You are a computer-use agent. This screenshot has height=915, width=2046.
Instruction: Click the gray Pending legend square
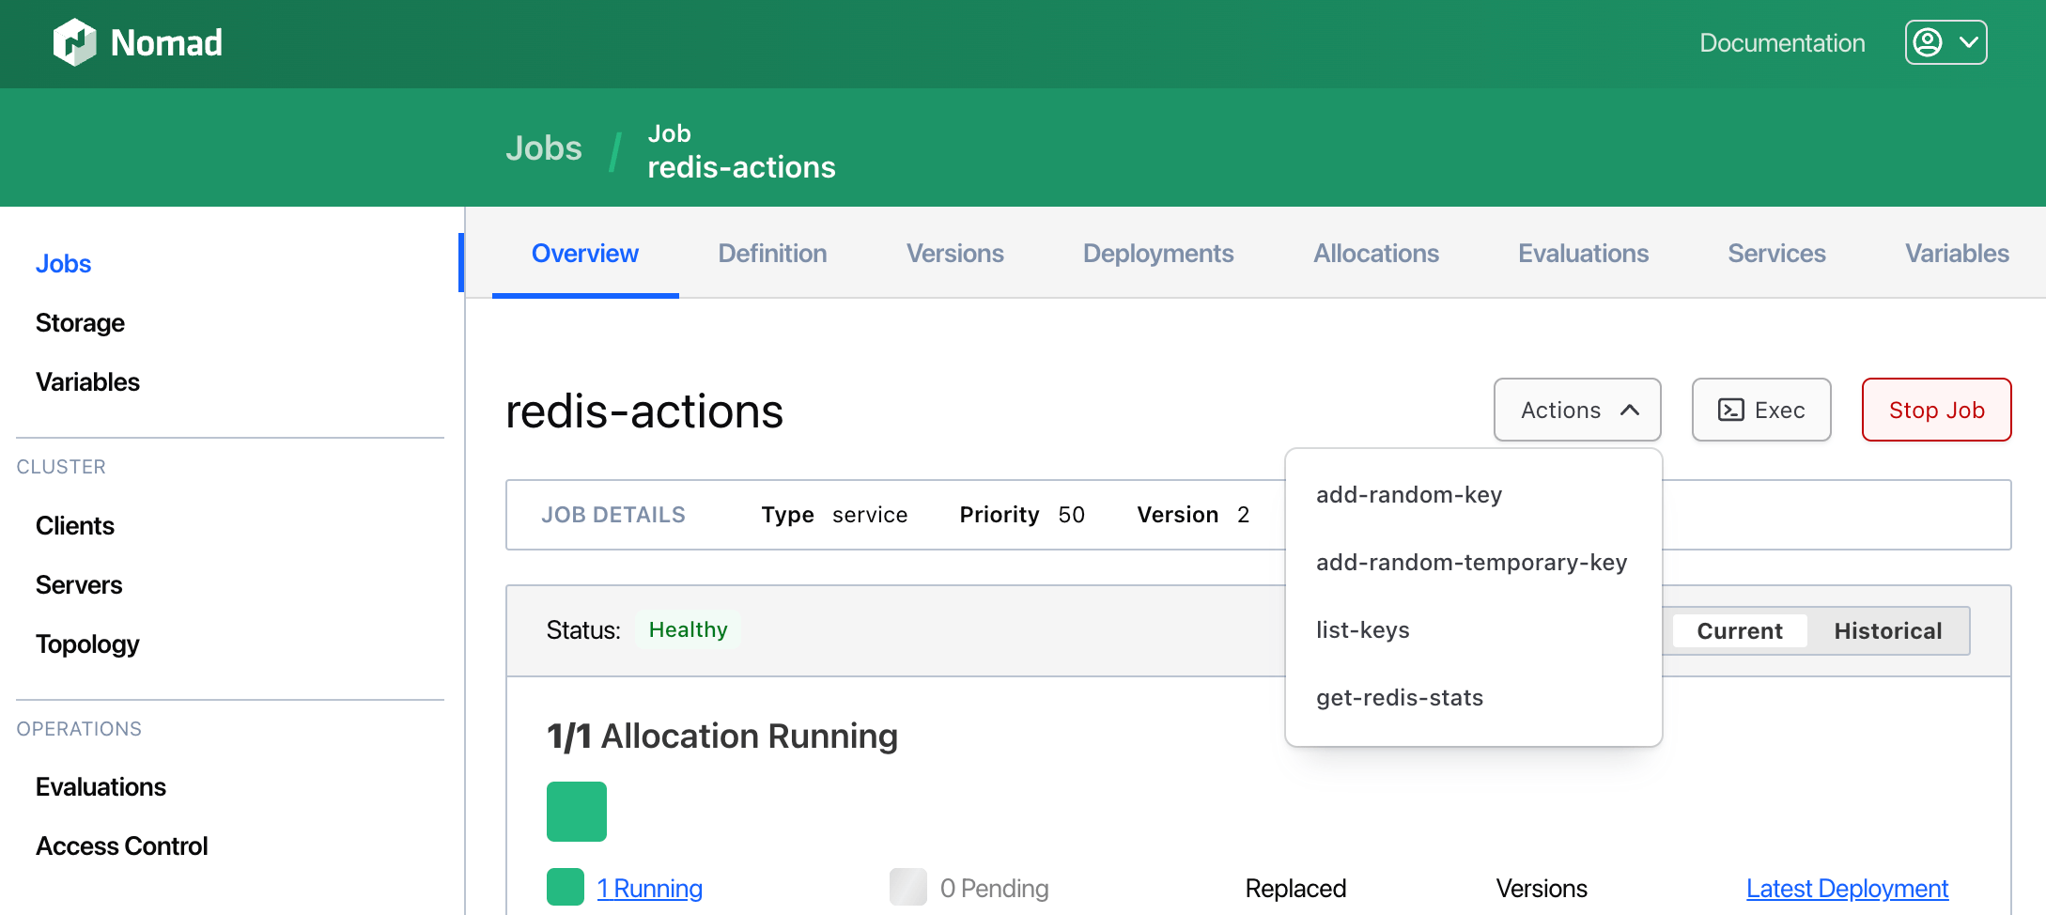907,887
